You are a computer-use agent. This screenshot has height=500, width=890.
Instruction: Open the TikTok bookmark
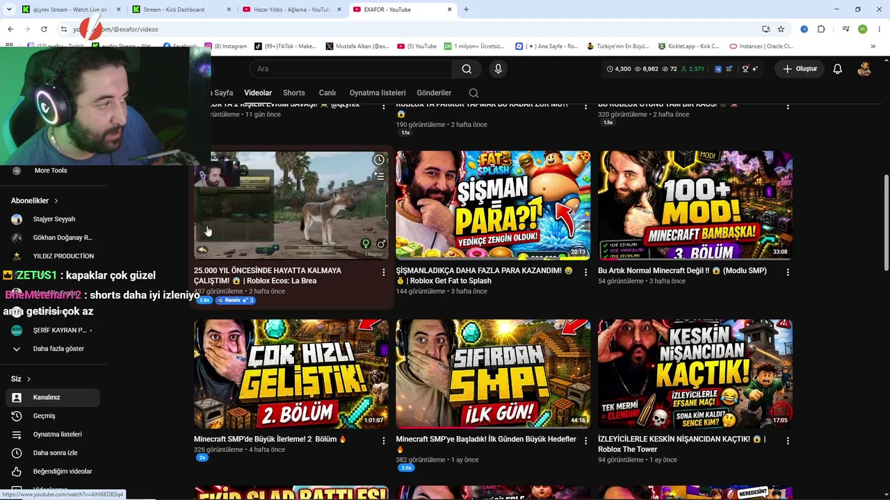point(285,47)
